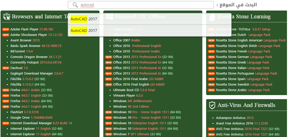
Task: Open the Comodo Dragon Browser 36.1.1.21 link
Action: click(36, 57)
